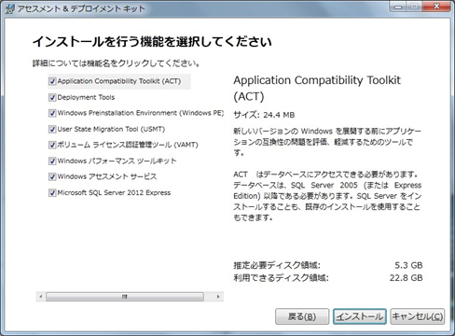
Task: Click the キャンセル(C) cancel button
Action: [417, 316]
